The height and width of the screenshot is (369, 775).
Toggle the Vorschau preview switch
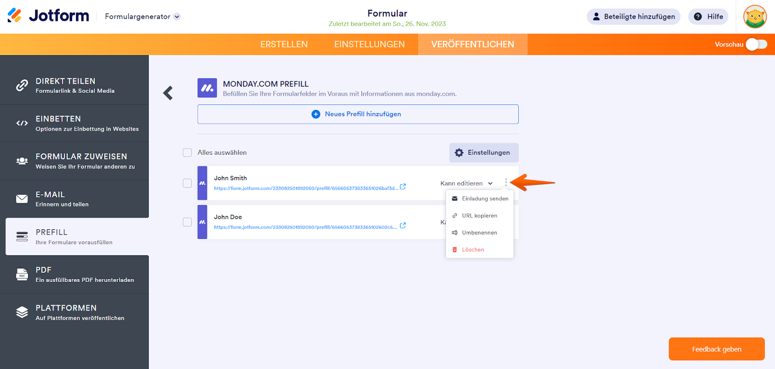[756, 44]
